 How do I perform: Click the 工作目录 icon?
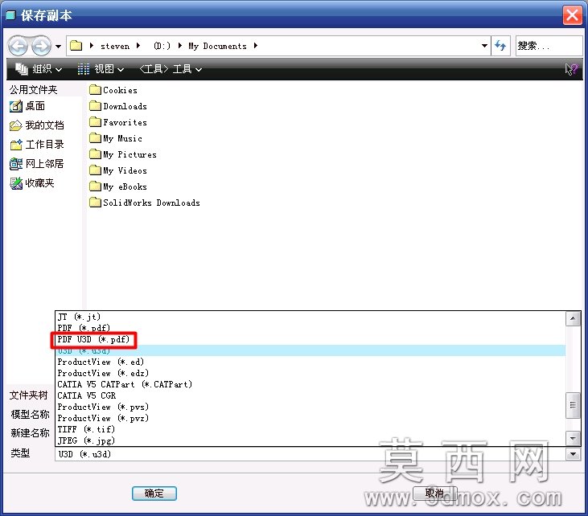16,145
